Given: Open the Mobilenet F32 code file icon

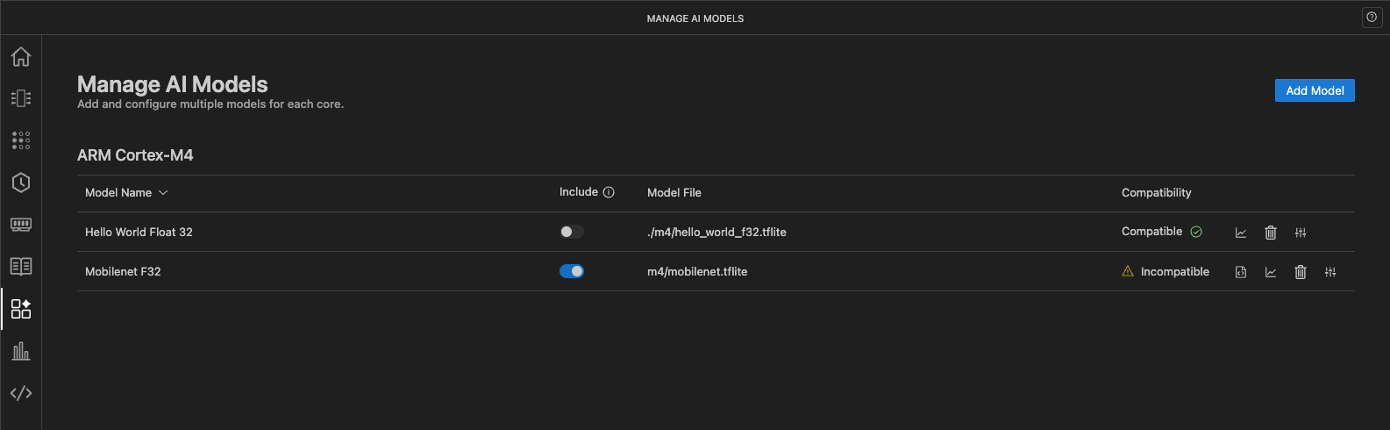Looking at the screenshot, I should pos(1241,272).
